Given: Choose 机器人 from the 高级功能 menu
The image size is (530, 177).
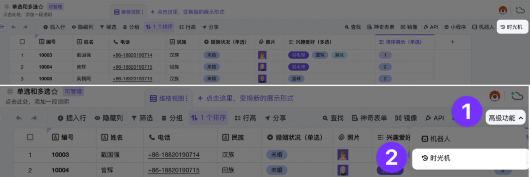Looking at the screenshot, I should (436, 139).
